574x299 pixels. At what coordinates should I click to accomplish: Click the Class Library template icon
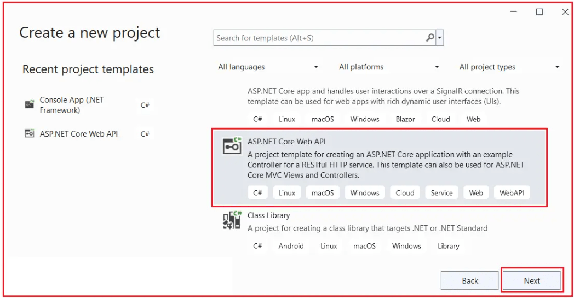point(232,220)
